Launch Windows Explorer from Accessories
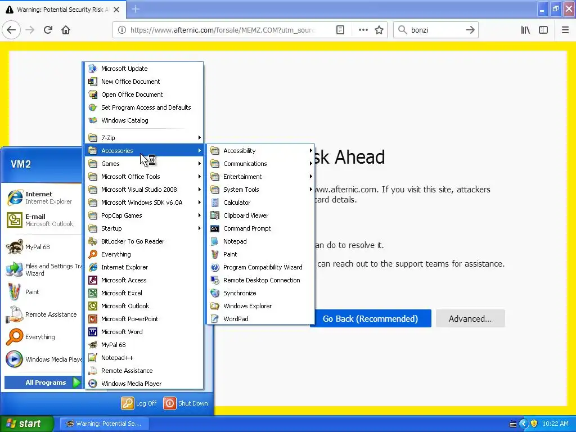The height and width of the screenshot is (432, 576). [x=260, y=306]
